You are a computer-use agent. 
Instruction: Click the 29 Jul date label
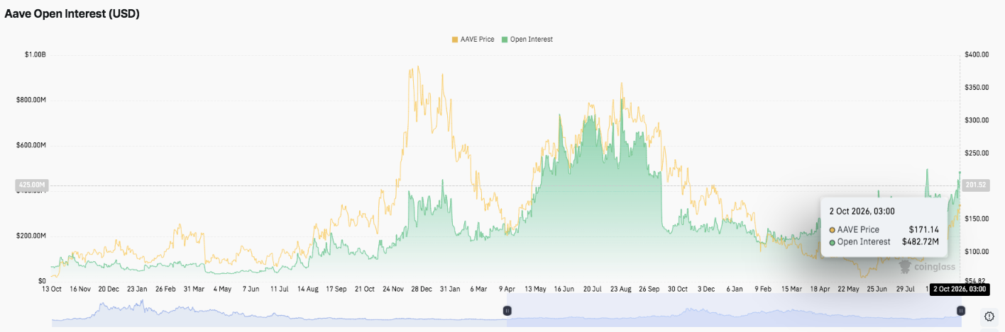905,289
